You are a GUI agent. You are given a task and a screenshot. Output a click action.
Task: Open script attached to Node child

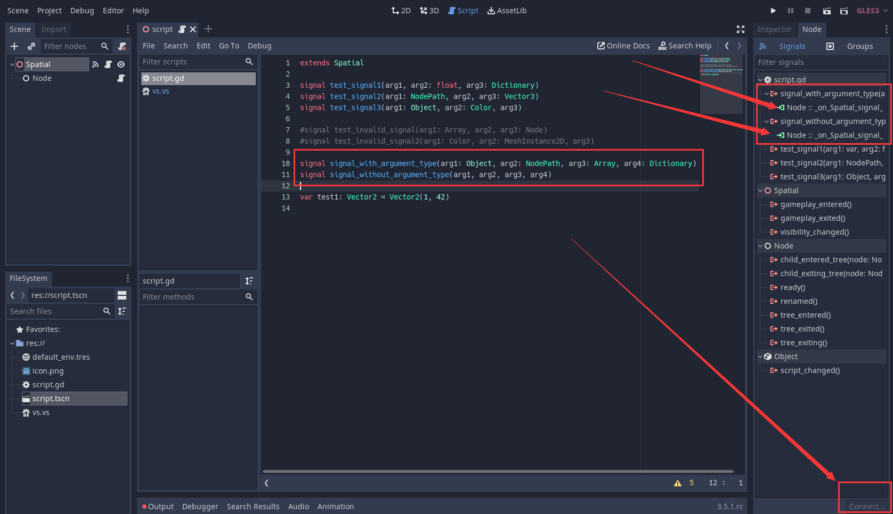pyautogui.click(x=121, y=78)
